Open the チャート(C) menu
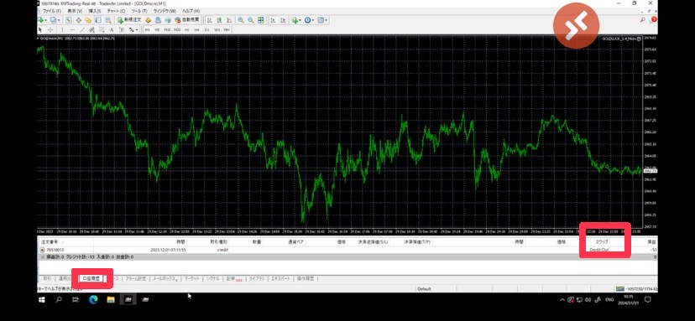 point(116,11)
